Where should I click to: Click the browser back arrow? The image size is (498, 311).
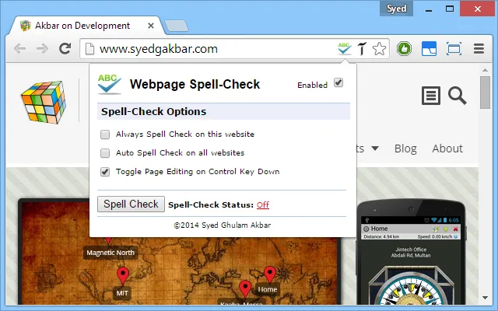[19, 48]
